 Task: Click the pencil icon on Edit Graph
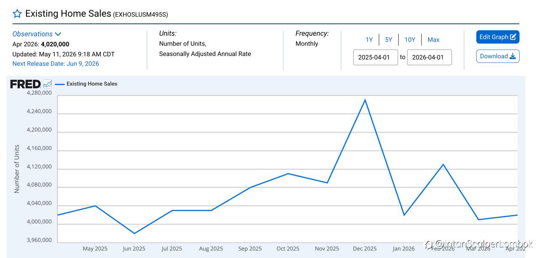click(513, 37)
